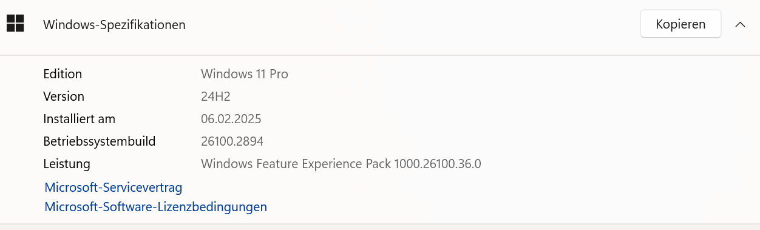Collapse the Windows-Spezifikationen section chevron
Image resolution: width=760 pixels, height=230 pixels.
pos(740,24)
